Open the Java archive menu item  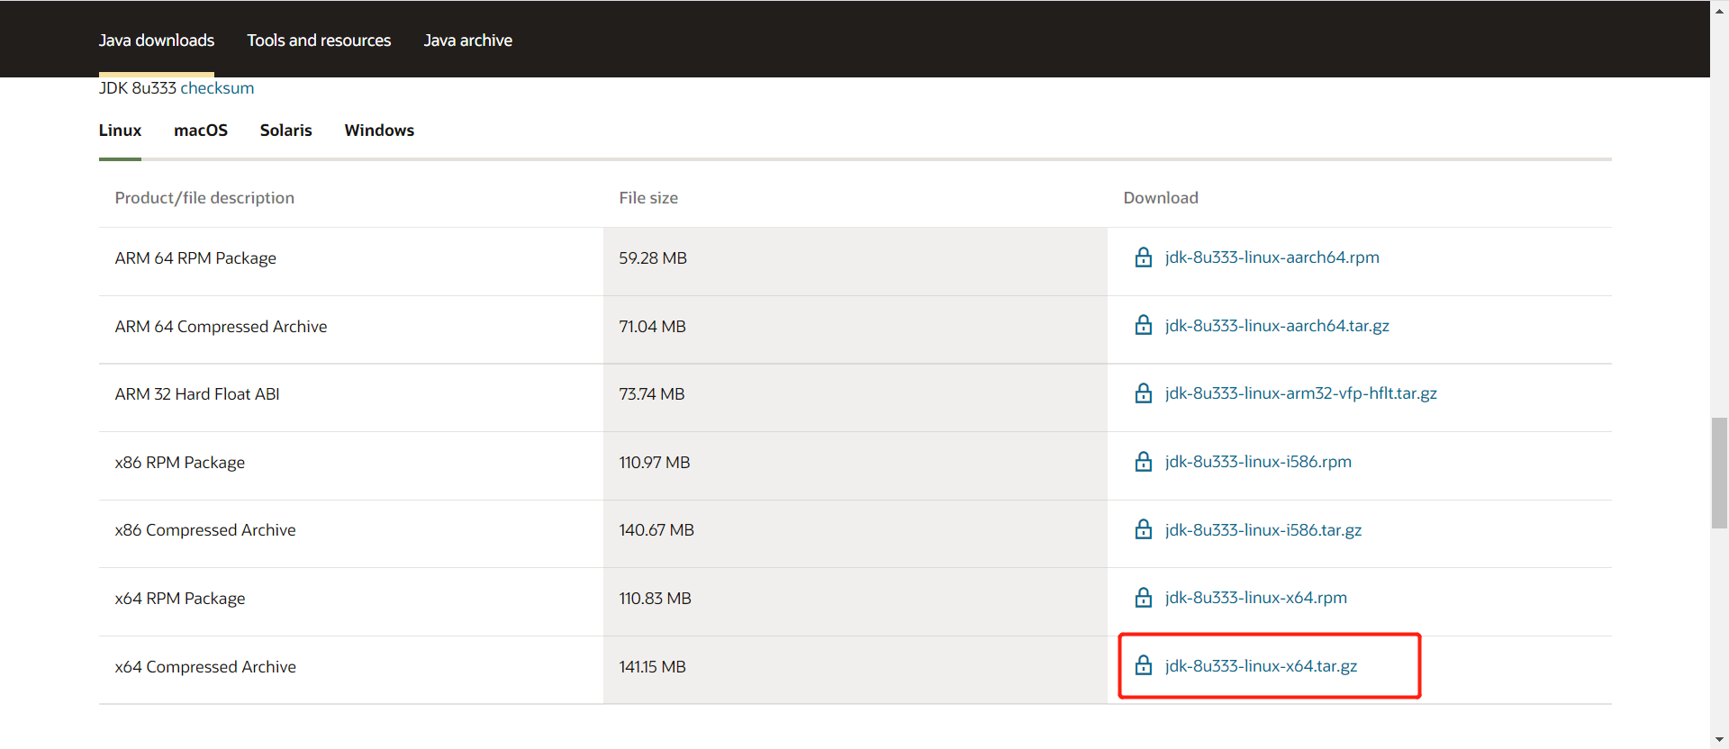coord(467,41)
